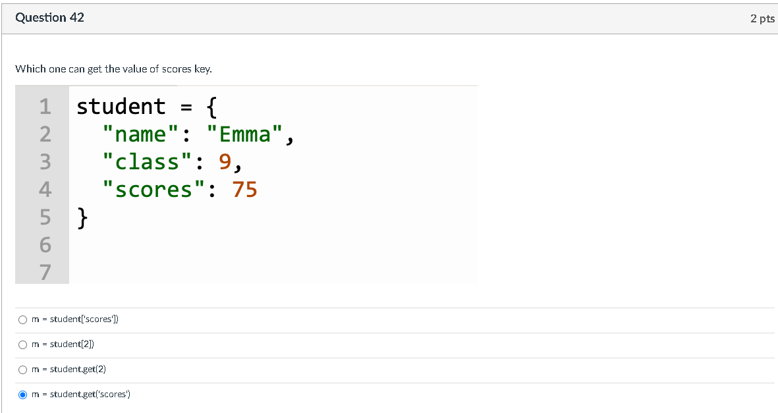Pick the m = student.get(2) radio button

[23, 370]
